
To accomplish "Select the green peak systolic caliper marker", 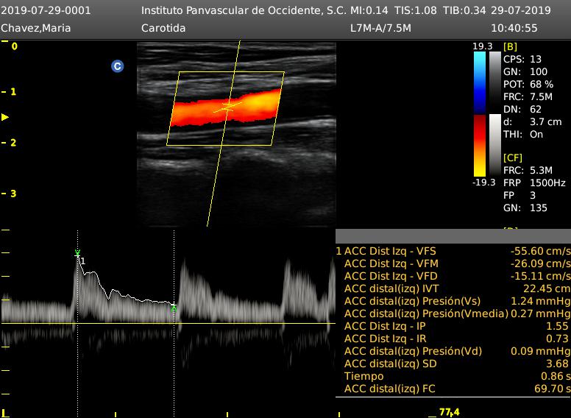I will coord(77,252).
